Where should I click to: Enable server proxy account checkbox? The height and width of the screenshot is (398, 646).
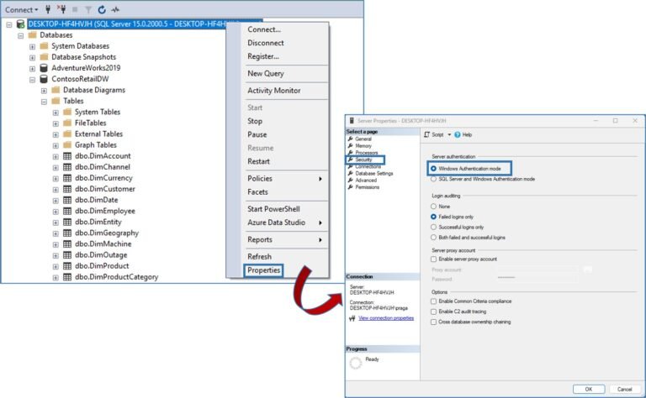(433, 259)
